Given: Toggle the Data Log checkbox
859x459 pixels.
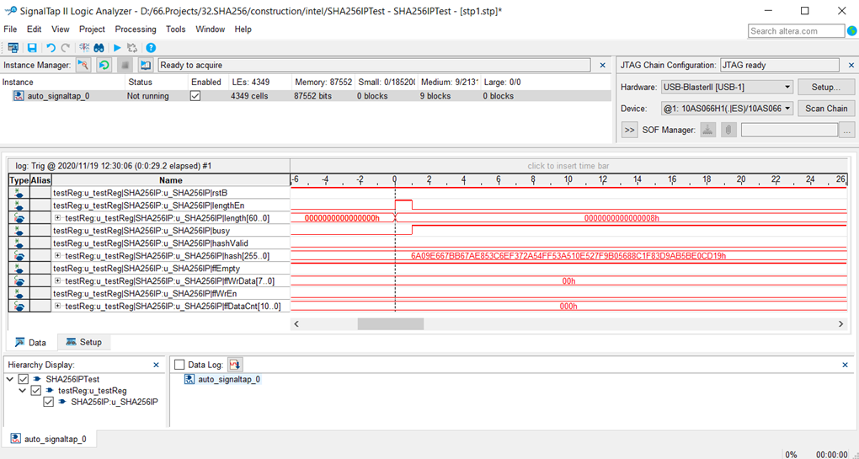Looking at the screenshot, I should (x=179, y=364).
